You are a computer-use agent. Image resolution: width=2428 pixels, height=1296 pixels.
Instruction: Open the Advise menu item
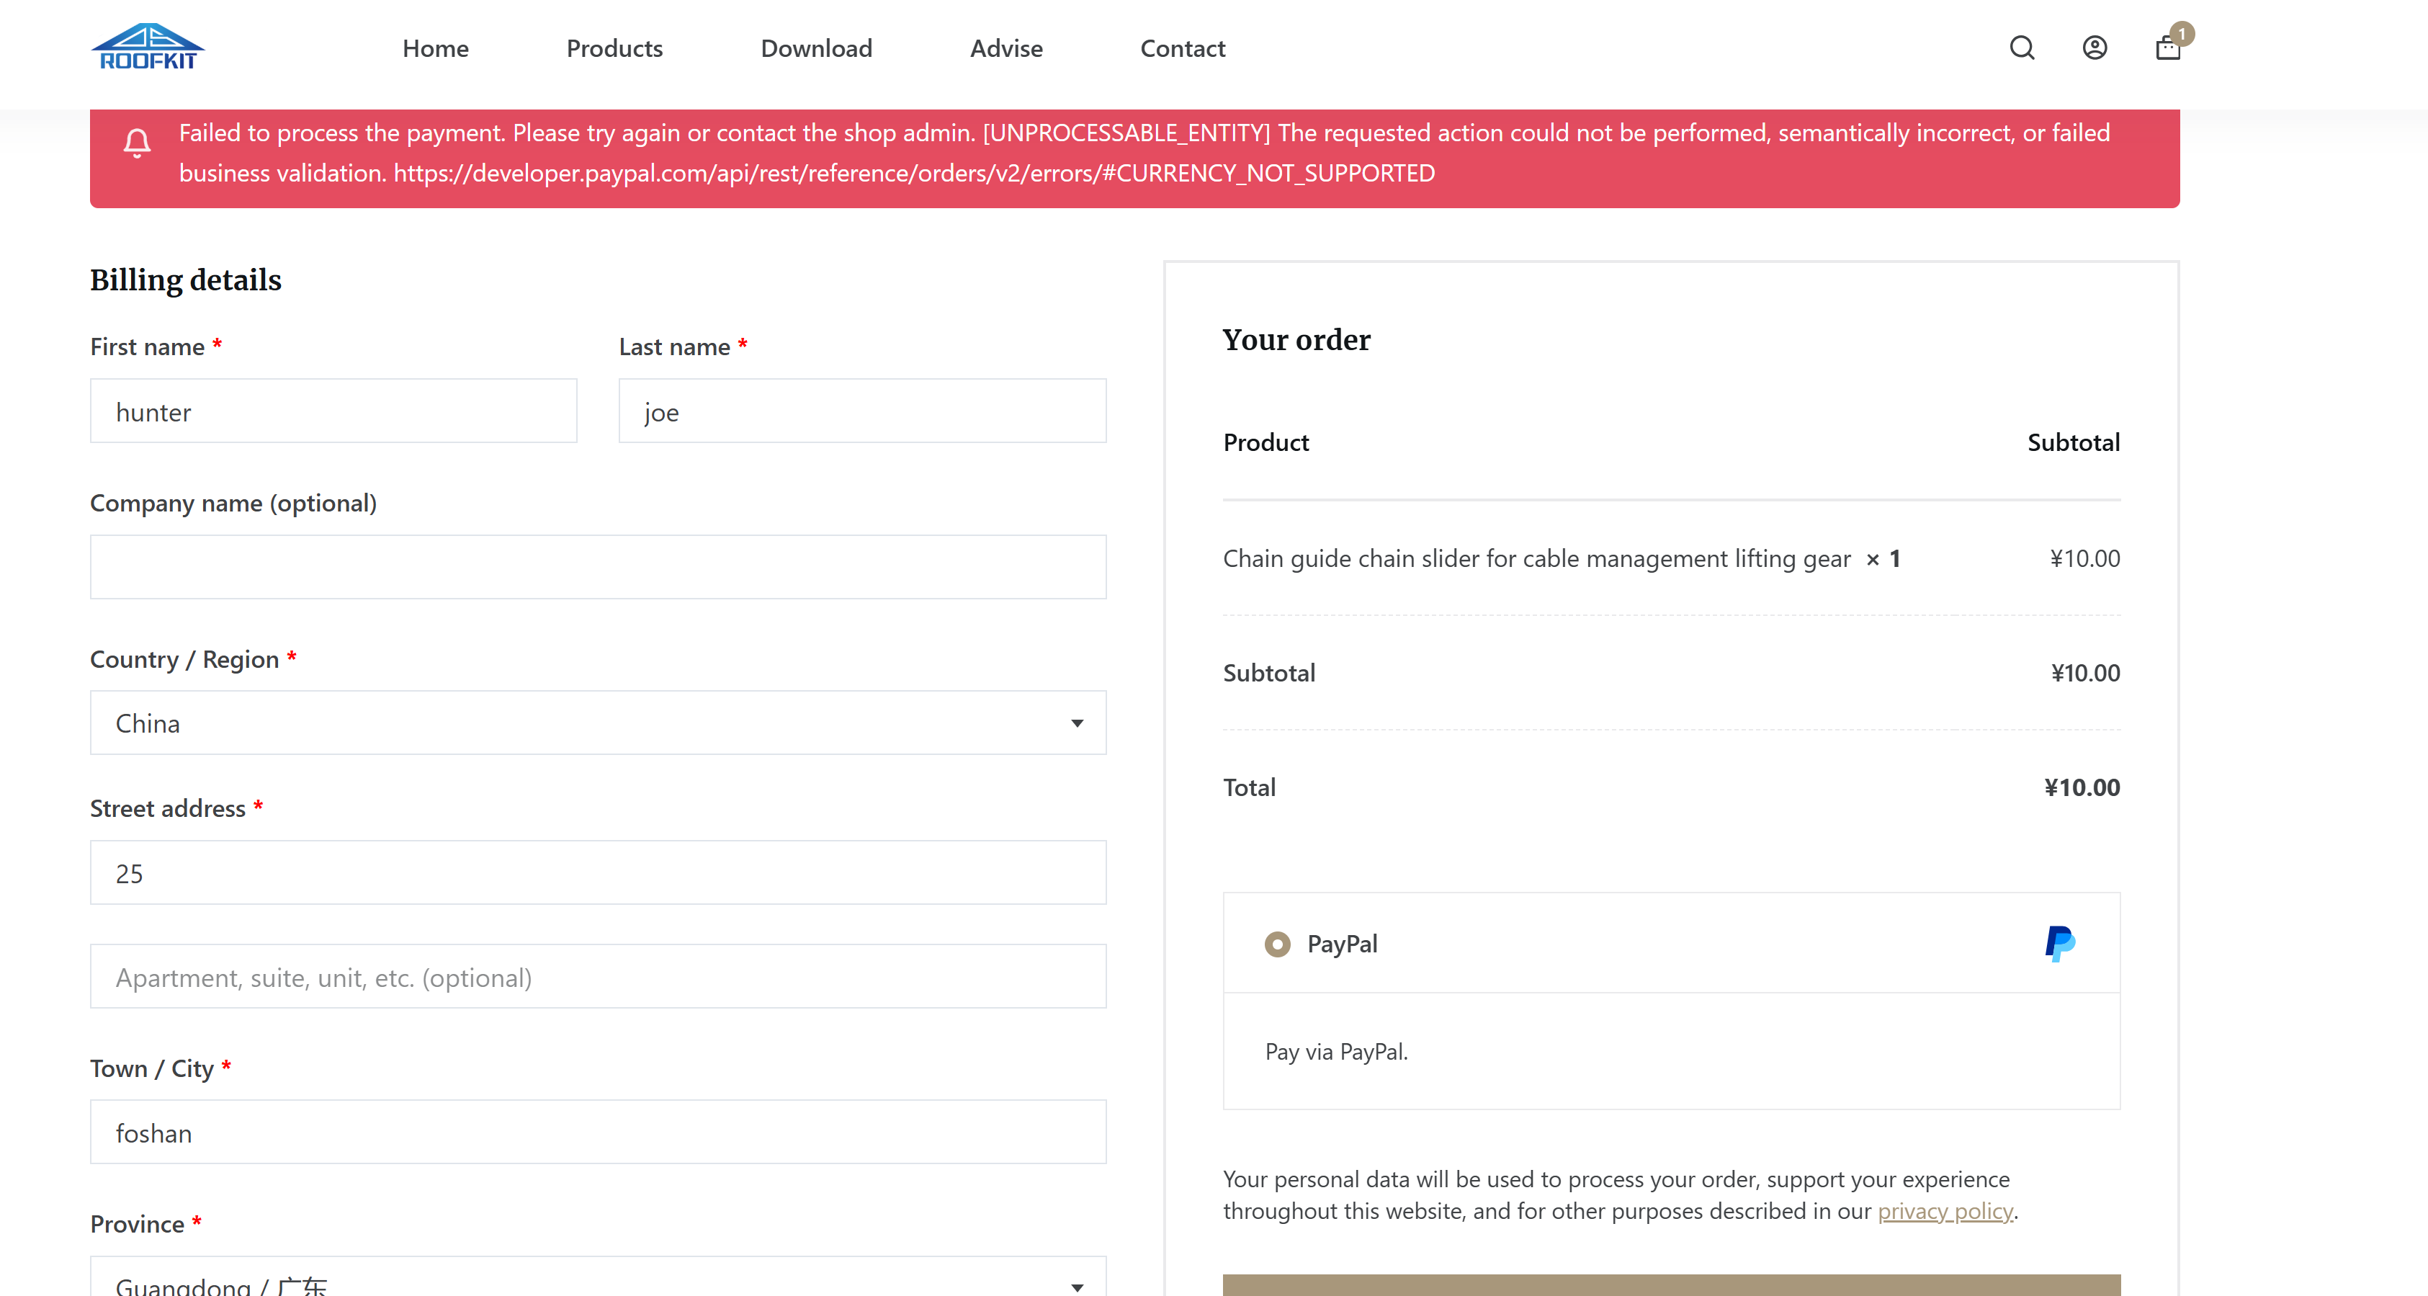(1007, 48)
